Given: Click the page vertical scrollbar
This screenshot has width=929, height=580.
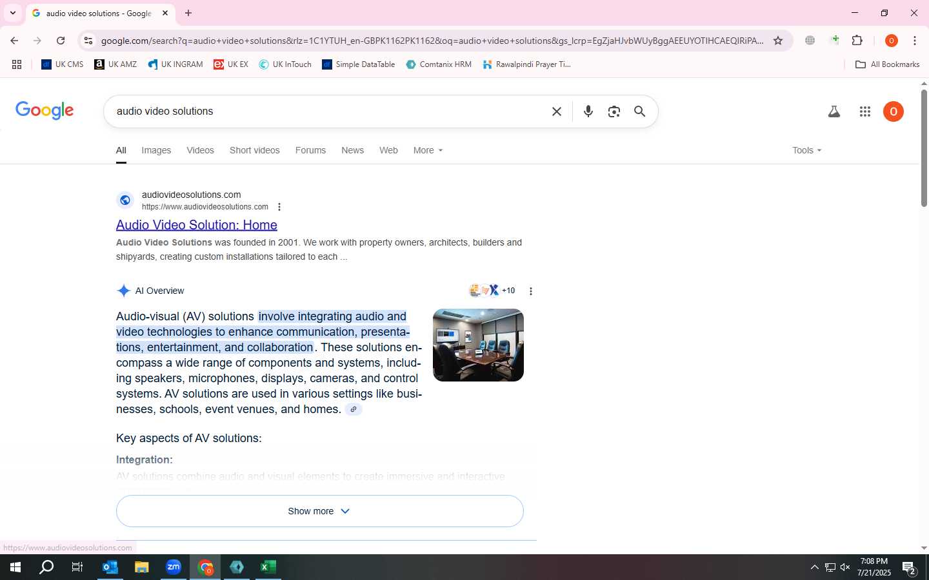Looking at the screenshot, I should [x=924, y=150].
